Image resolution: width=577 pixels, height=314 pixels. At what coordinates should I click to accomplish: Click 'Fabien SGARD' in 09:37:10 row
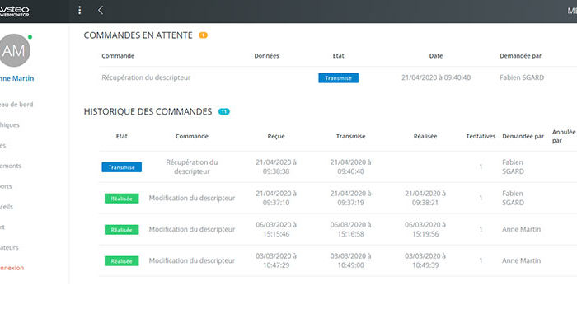(x=513, y=198)
